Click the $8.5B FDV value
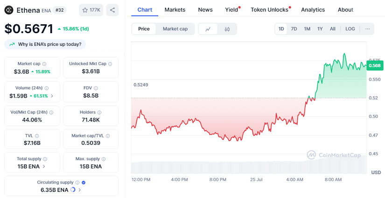The height and width of the screenshot is (198, 385). click(x=91, y=96)
